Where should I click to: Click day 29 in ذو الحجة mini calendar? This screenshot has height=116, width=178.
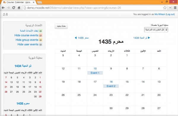(40, 96)
